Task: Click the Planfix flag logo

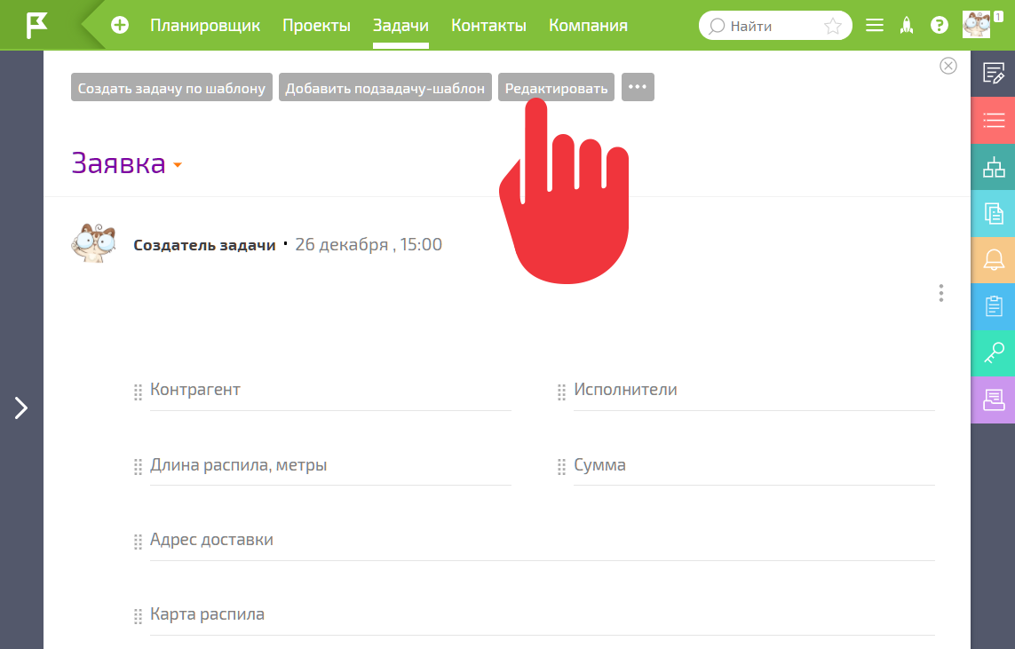Action: tap(37, 25)
